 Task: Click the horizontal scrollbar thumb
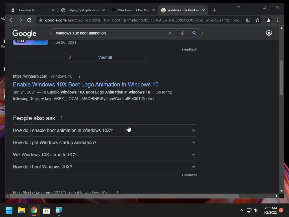pos(124,196)
